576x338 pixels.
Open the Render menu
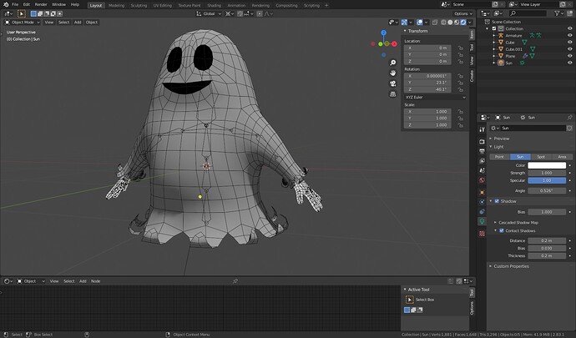(x=41, y=4)
